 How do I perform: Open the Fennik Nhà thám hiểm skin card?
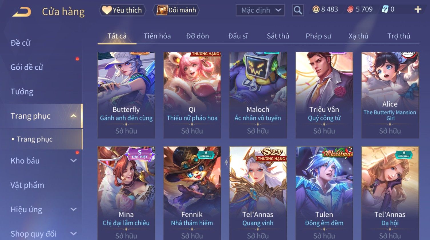[192, 193]
